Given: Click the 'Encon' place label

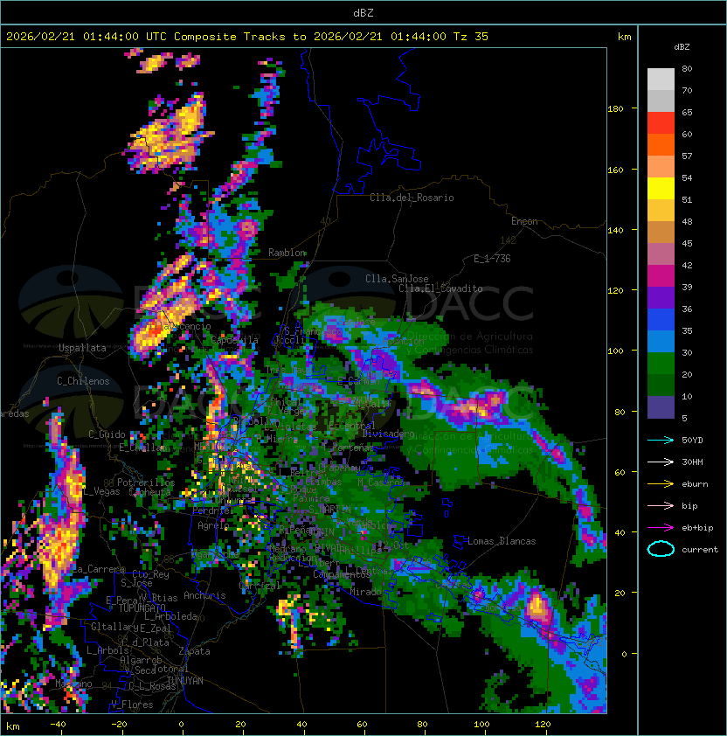Looking at the screenshot, I should (x=524, y=221).
